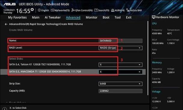Click the Name field containing SATARAID
This screenshot has width=183, height=110.
[x=120, y=41]
